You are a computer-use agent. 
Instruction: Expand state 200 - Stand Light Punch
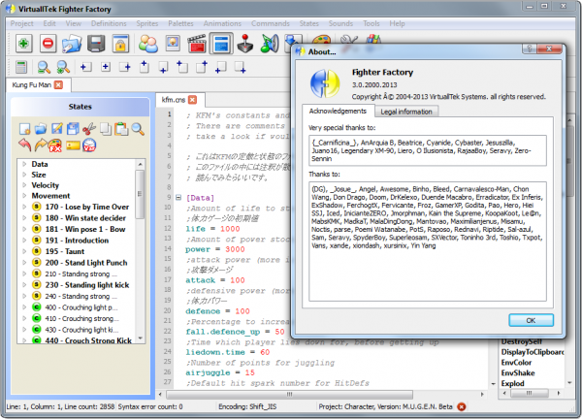tap(24, 263)
